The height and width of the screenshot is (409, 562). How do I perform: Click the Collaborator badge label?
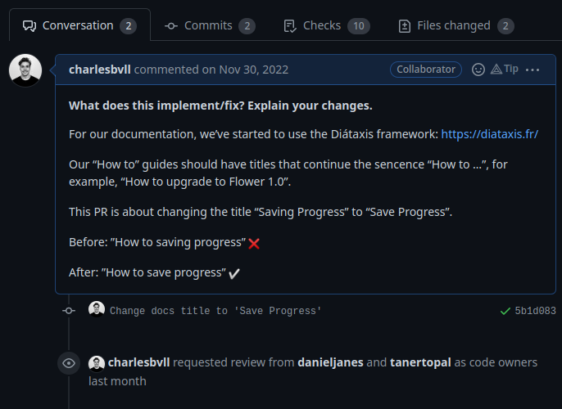(426, 70)
